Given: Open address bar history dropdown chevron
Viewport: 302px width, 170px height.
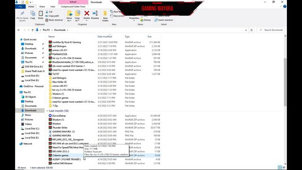Looking at the screenshot, I should tap(246, 30).
